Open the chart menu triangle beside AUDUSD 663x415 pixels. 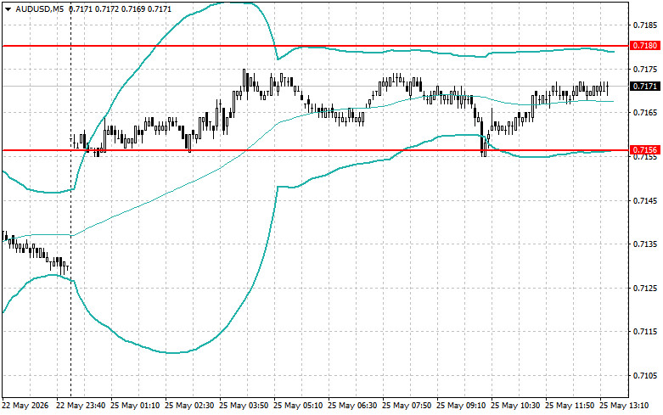coord(8,8)
